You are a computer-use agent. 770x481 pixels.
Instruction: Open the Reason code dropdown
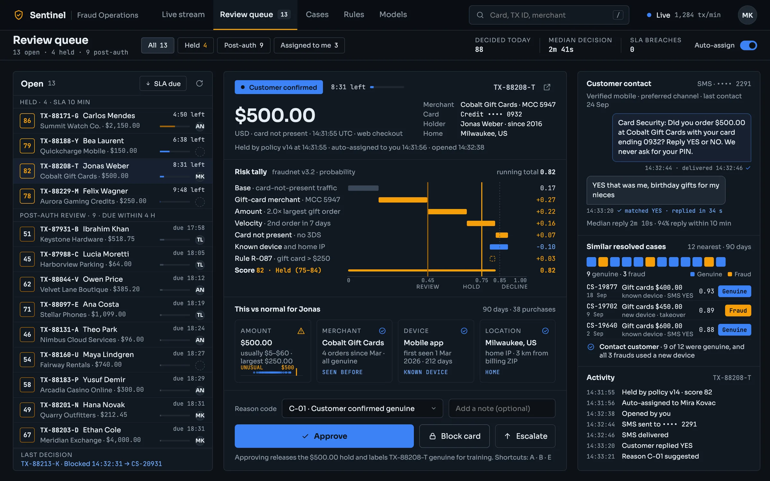[x=362, y=408]
